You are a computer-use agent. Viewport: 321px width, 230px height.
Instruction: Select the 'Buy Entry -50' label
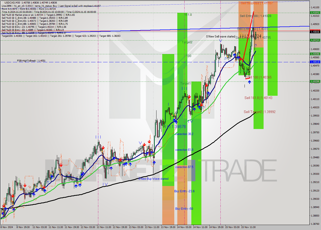click(x=184, y=208)
